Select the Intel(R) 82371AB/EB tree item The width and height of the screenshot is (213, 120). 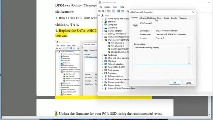[x=120, y=49]
